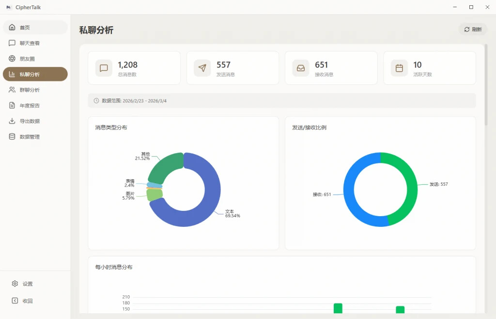Select the 聊天查看 chat bubble icon
The image size is (496, 319).
click(12, 43)
